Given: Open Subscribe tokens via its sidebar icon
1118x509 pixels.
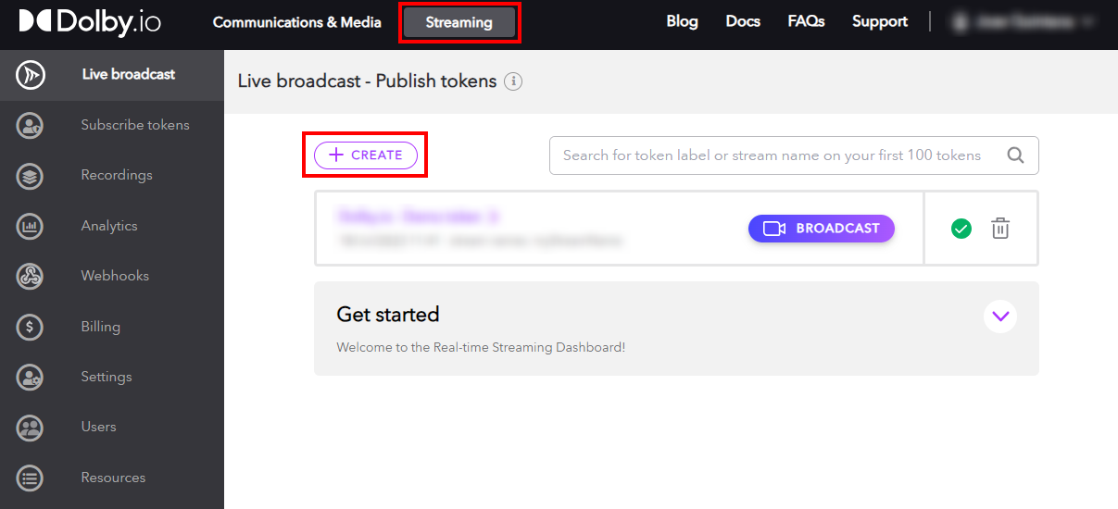Looking at the screenshot, I should 31,125.
